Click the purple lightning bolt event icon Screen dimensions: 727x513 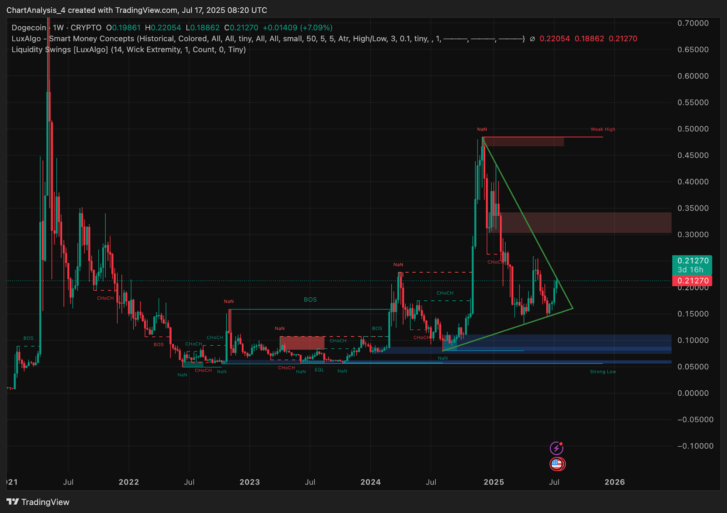pos(556,448)
